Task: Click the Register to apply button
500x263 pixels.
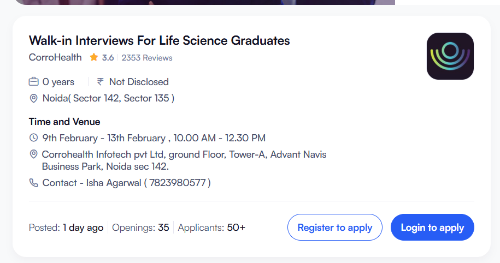Action: 334,228
